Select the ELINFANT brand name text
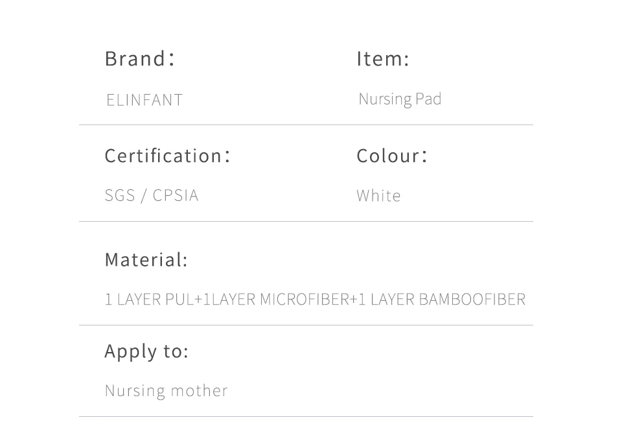Viewport: 622px width, 435px height. [x=144, y=100]
